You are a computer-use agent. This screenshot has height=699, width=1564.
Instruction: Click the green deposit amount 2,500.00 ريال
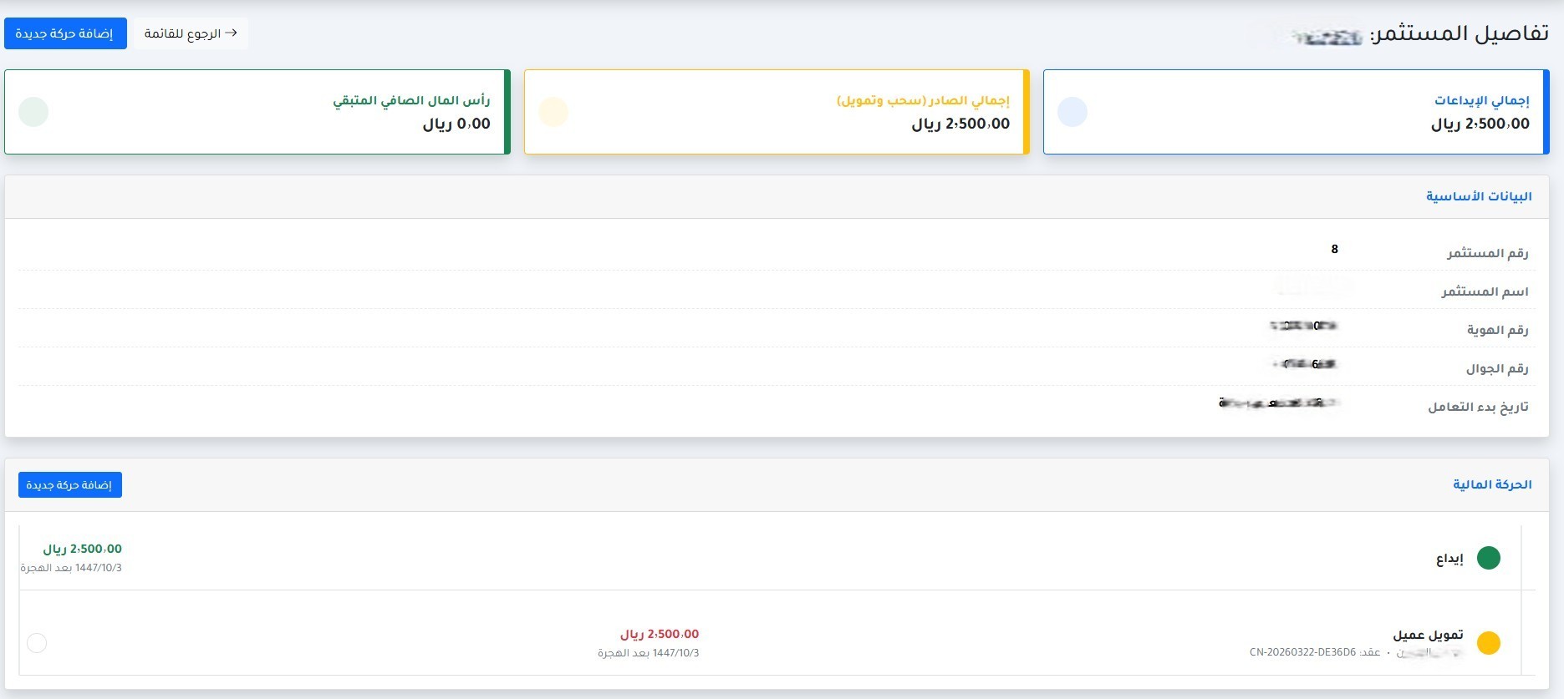83,549
